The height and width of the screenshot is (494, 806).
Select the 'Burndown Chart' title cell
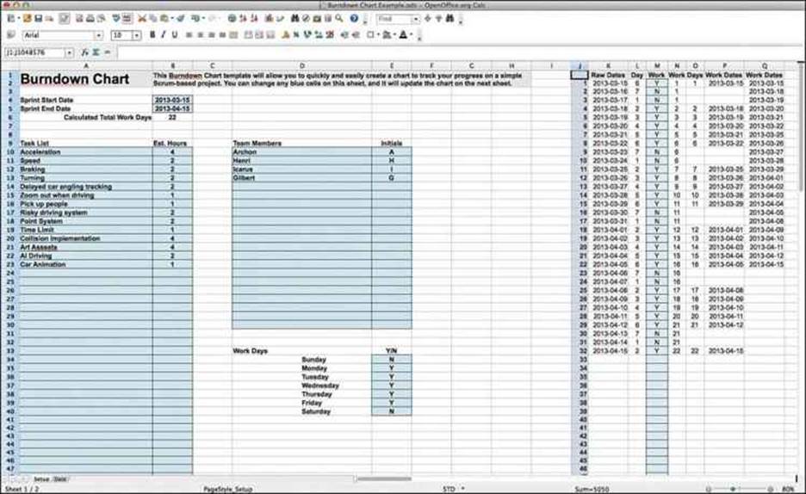(86, 78)
